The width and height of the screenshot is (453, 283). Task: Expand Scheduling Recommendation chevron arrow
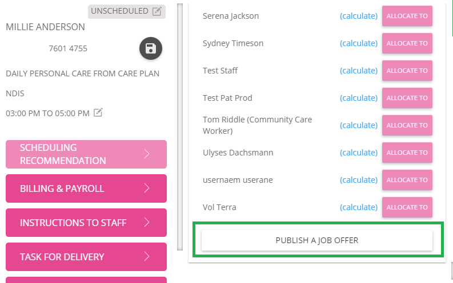147,154
